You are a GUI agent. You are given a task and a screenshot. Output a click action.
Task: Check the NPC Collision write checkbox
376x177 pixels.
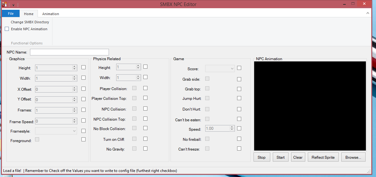click(145, 109)
